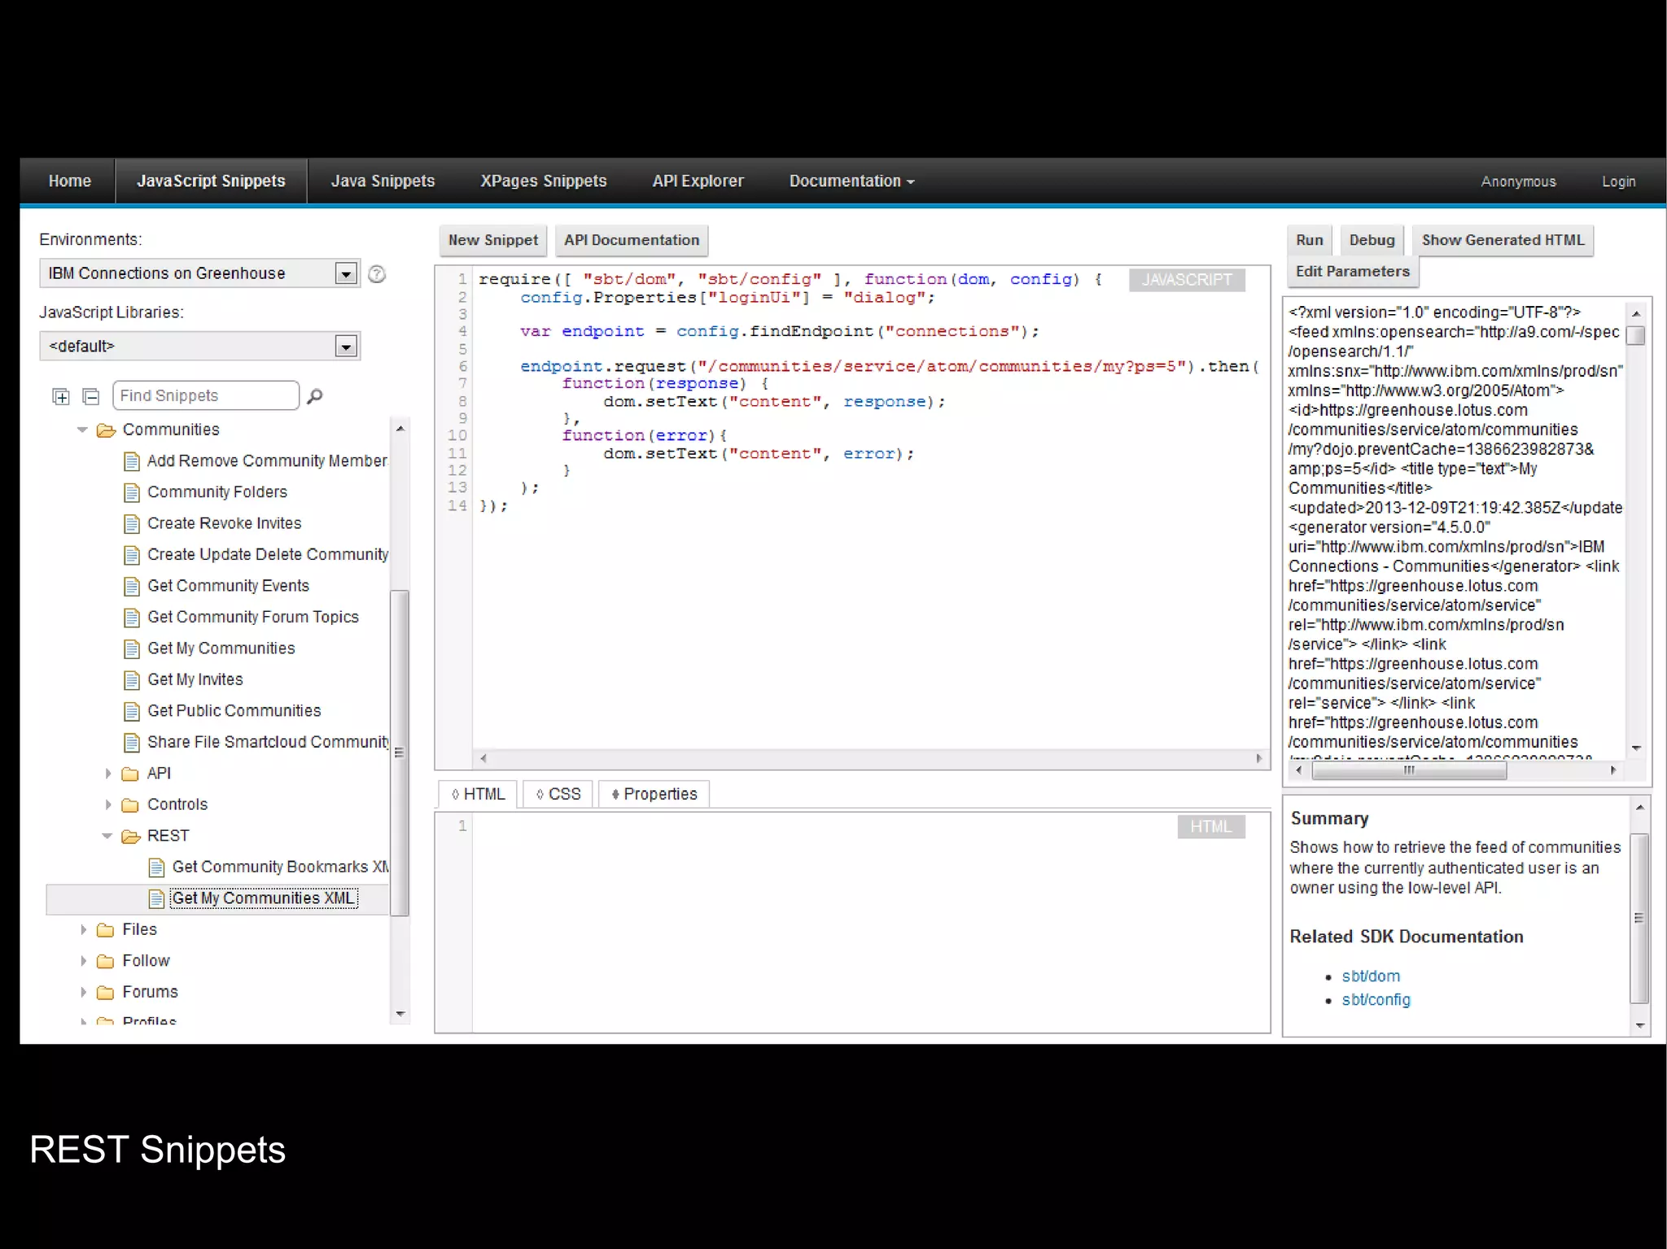This screenshot has width=1667, height=1249.
Task: Click the document icon for Community Folders
Action: click(x=132, y=493)
